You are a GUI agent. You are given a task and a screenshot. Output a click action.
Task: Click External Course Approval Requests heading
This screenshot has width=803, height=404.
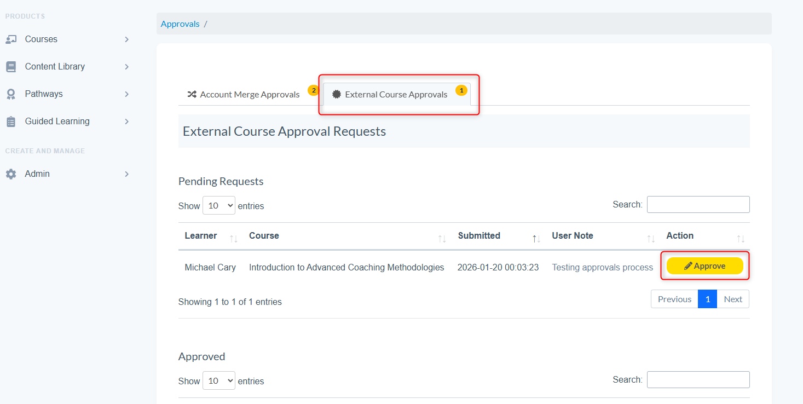pyautogui.click(x=285, y=131)
